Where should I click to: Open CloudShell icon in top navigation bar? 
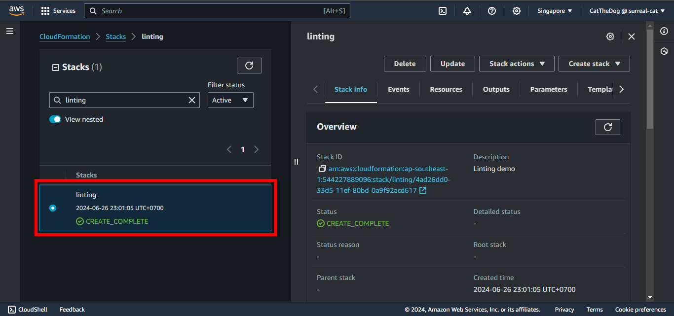(x=443, y=11)
